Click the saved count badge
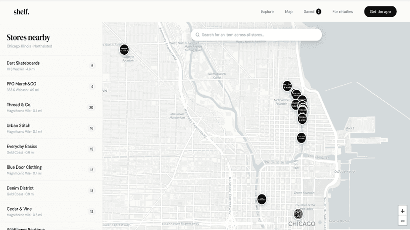The width and height of the screenshot is (410, 230). click(318, 11)
